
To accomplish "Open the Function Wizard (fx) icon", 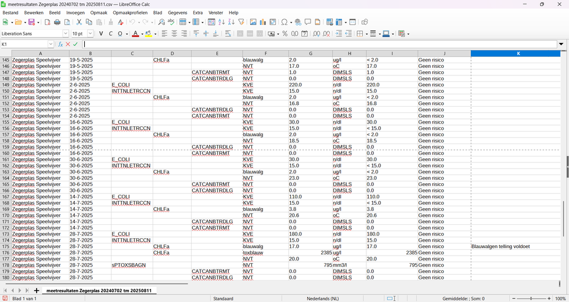I will 60,44.
